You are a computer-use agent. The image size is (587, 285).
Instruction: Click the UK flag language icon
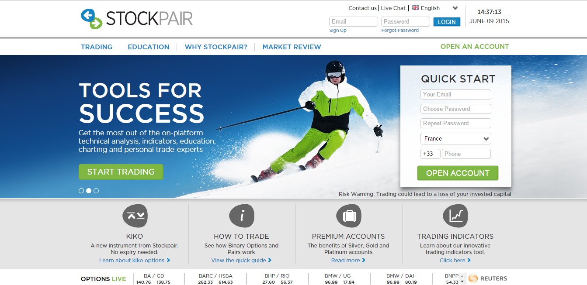click(416, 8)
